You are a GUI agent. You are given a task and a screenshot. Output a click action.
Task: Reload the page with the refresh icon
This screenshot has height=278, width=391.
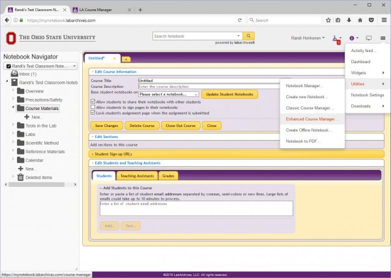tap(240, 20)
